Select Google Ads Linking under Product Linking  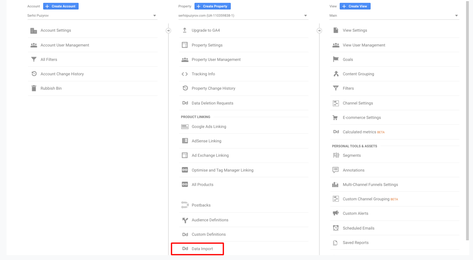pos(209,127)
